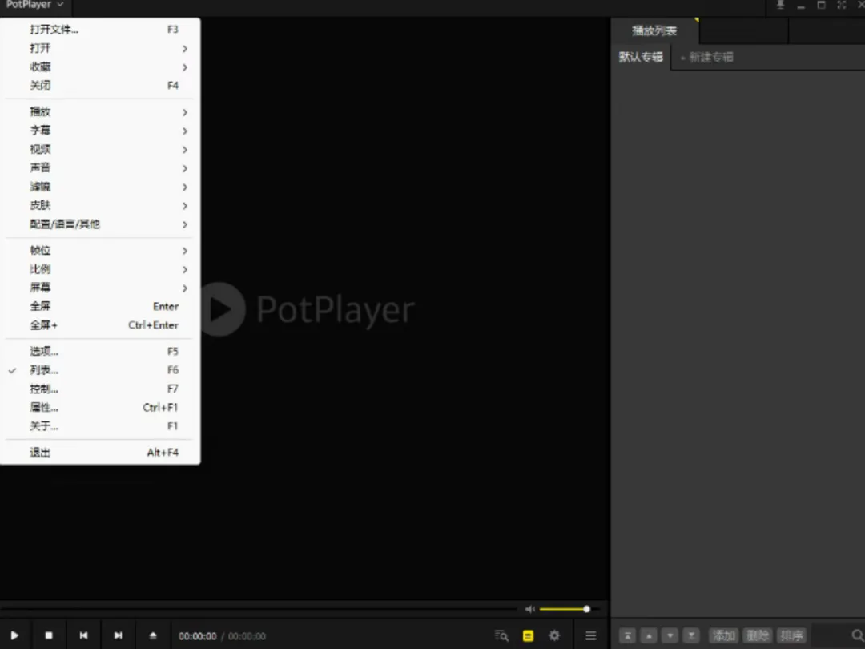Toggle the yellow subtitle icon
The width and height of the screenshot is (865, 649).
[528, 635]
